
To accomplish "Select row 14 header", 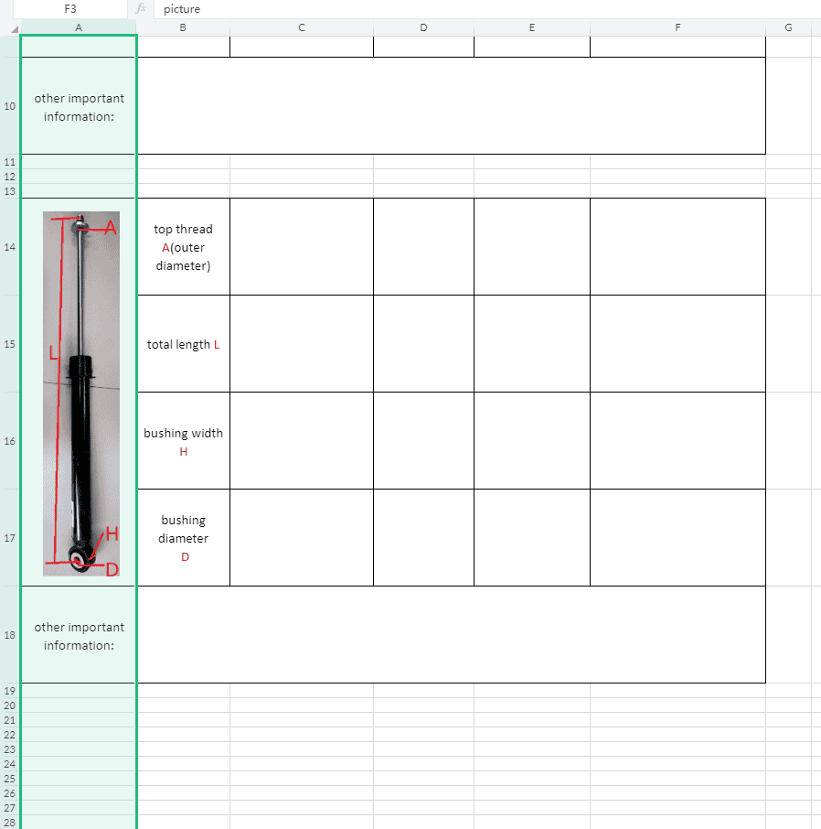I will click(x=9, y=247).
